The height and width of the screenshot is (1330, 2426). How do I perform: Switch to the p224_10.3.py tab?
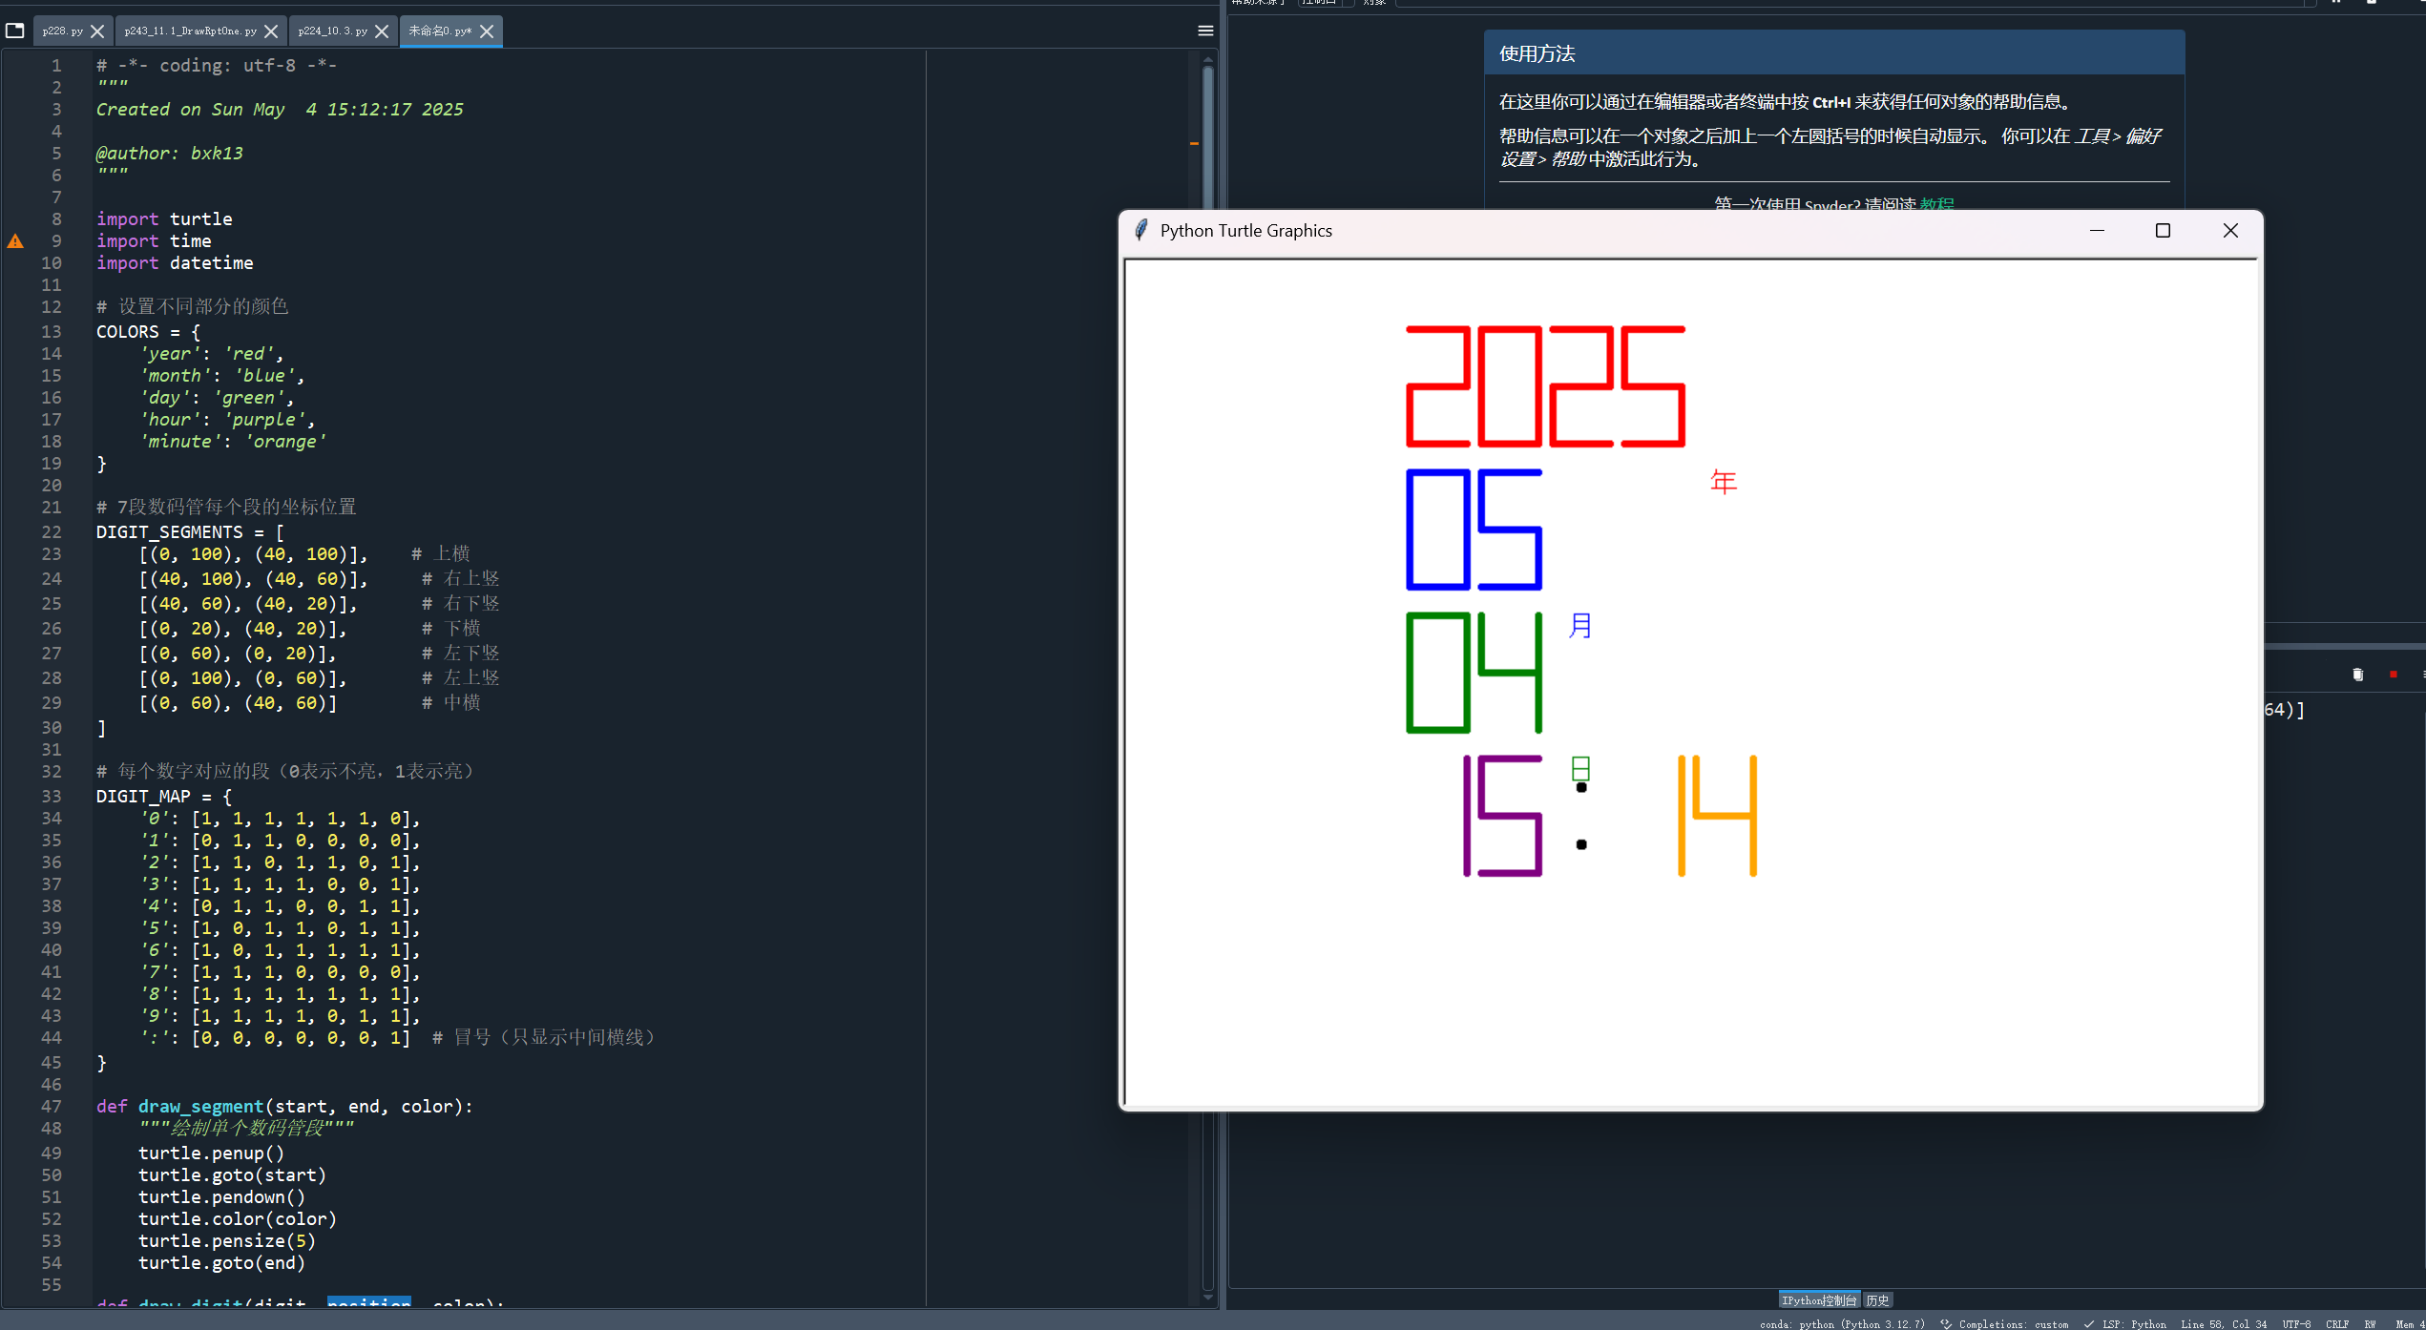tap(332, 31)
